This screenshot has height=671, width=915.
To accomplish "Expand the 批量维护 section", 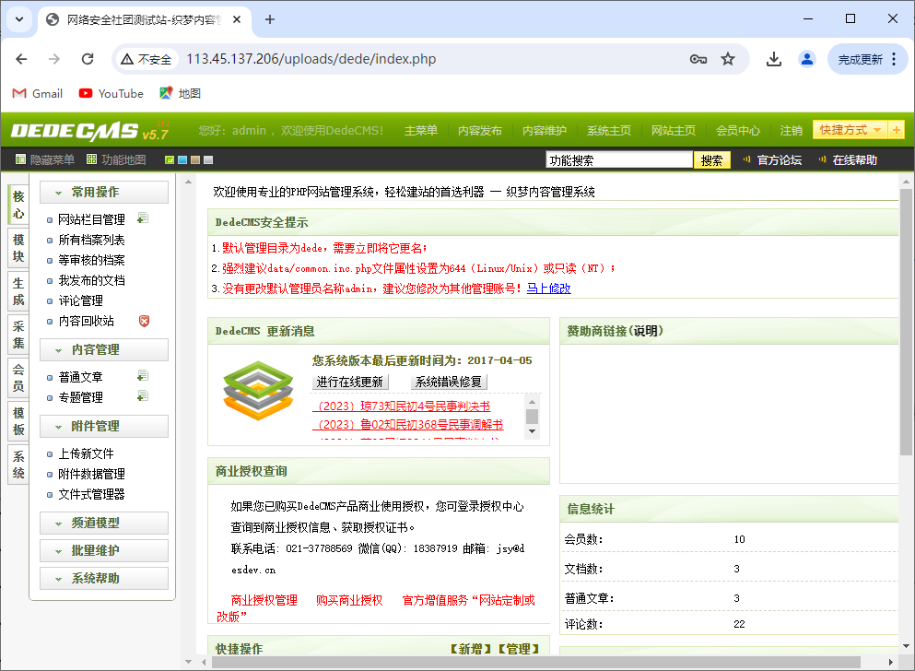I will 104,550.
